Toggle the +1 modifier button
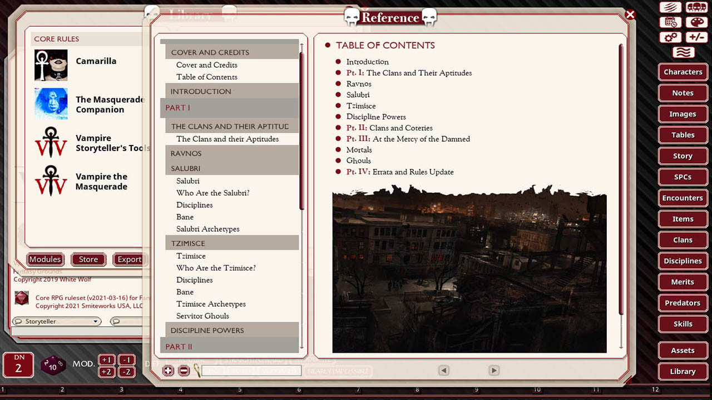The height and width of the screenshot is (400, 712). (x=107, y=359)
